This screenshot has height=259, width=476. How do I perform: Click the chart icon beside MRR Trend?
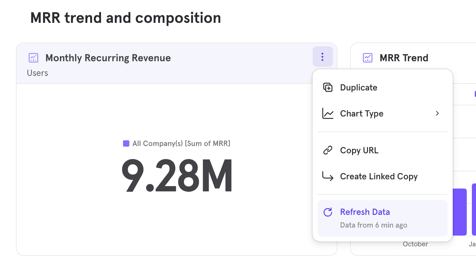click(x=367, y=58)
